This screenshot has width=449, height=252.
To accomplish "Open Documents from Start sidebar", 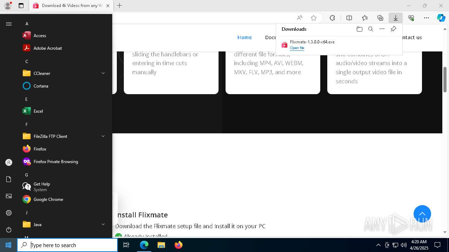I will 9,179.
